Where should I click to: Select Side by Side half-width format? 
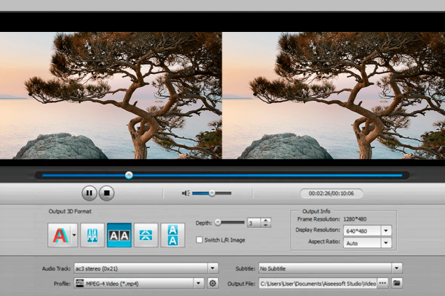coord(92,235)
